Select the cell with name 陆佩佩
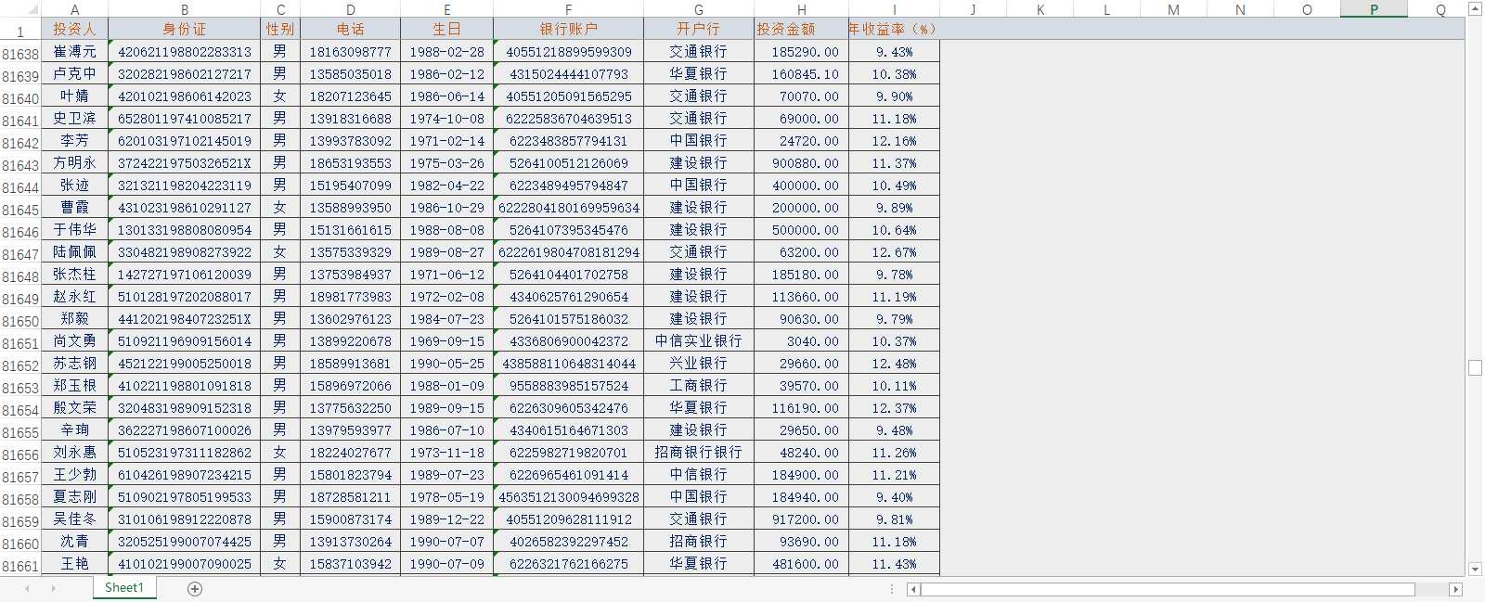 pyautogui.click(x=75, y=252)
